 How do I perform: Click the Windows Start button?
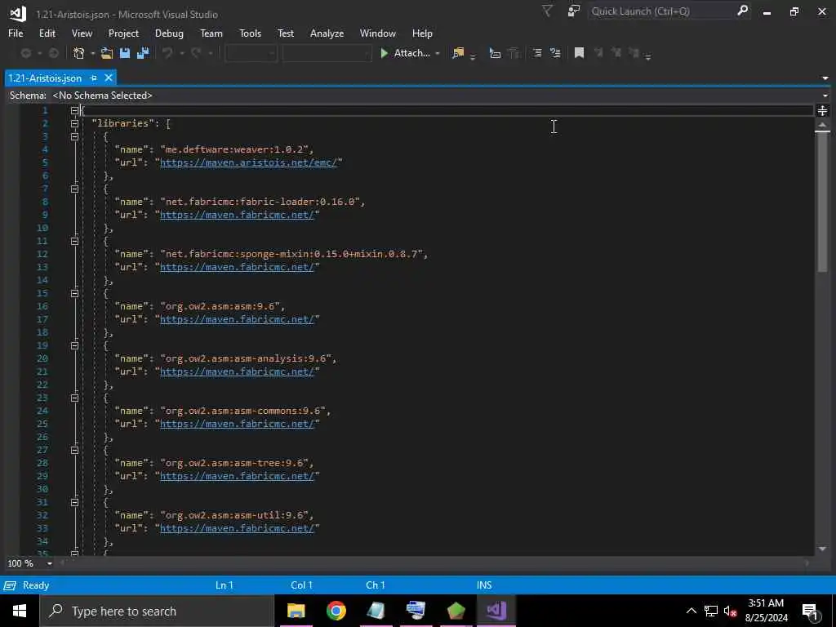[x=20, y=611]
